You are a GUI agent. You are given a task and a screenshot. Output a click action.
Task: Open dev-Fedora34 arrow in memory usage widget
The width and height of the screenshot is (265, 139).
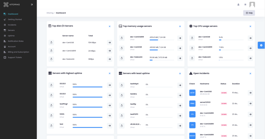coord(180,58)
